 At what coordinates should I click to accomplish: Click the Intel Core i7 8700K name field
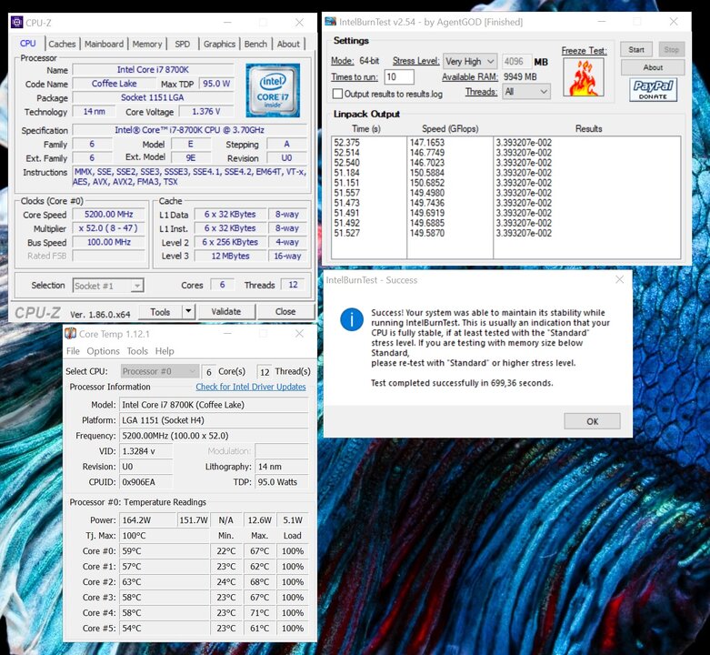[153, 70]
